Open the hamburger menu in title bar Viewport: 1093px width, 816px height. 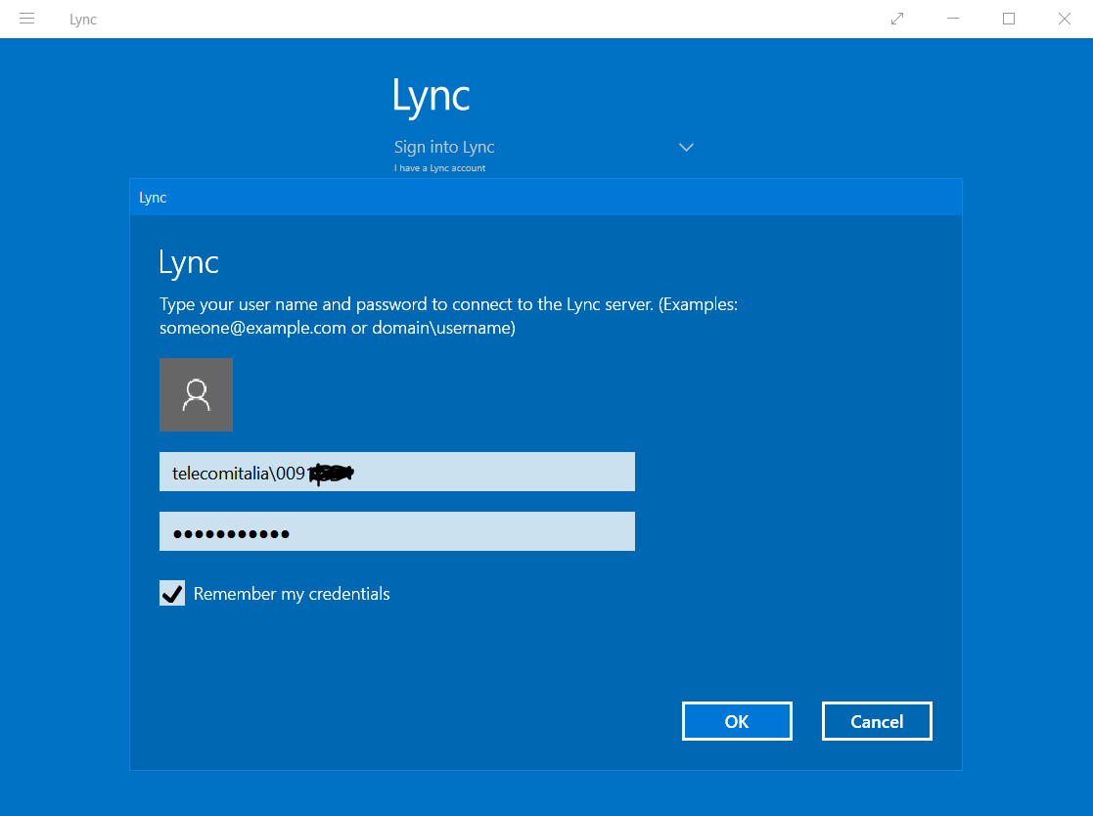pos(27,19)
